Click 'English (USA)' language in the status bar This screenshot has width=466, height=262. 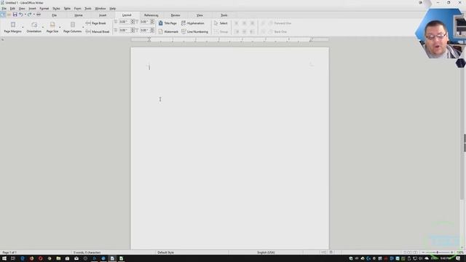pos(266,253)
